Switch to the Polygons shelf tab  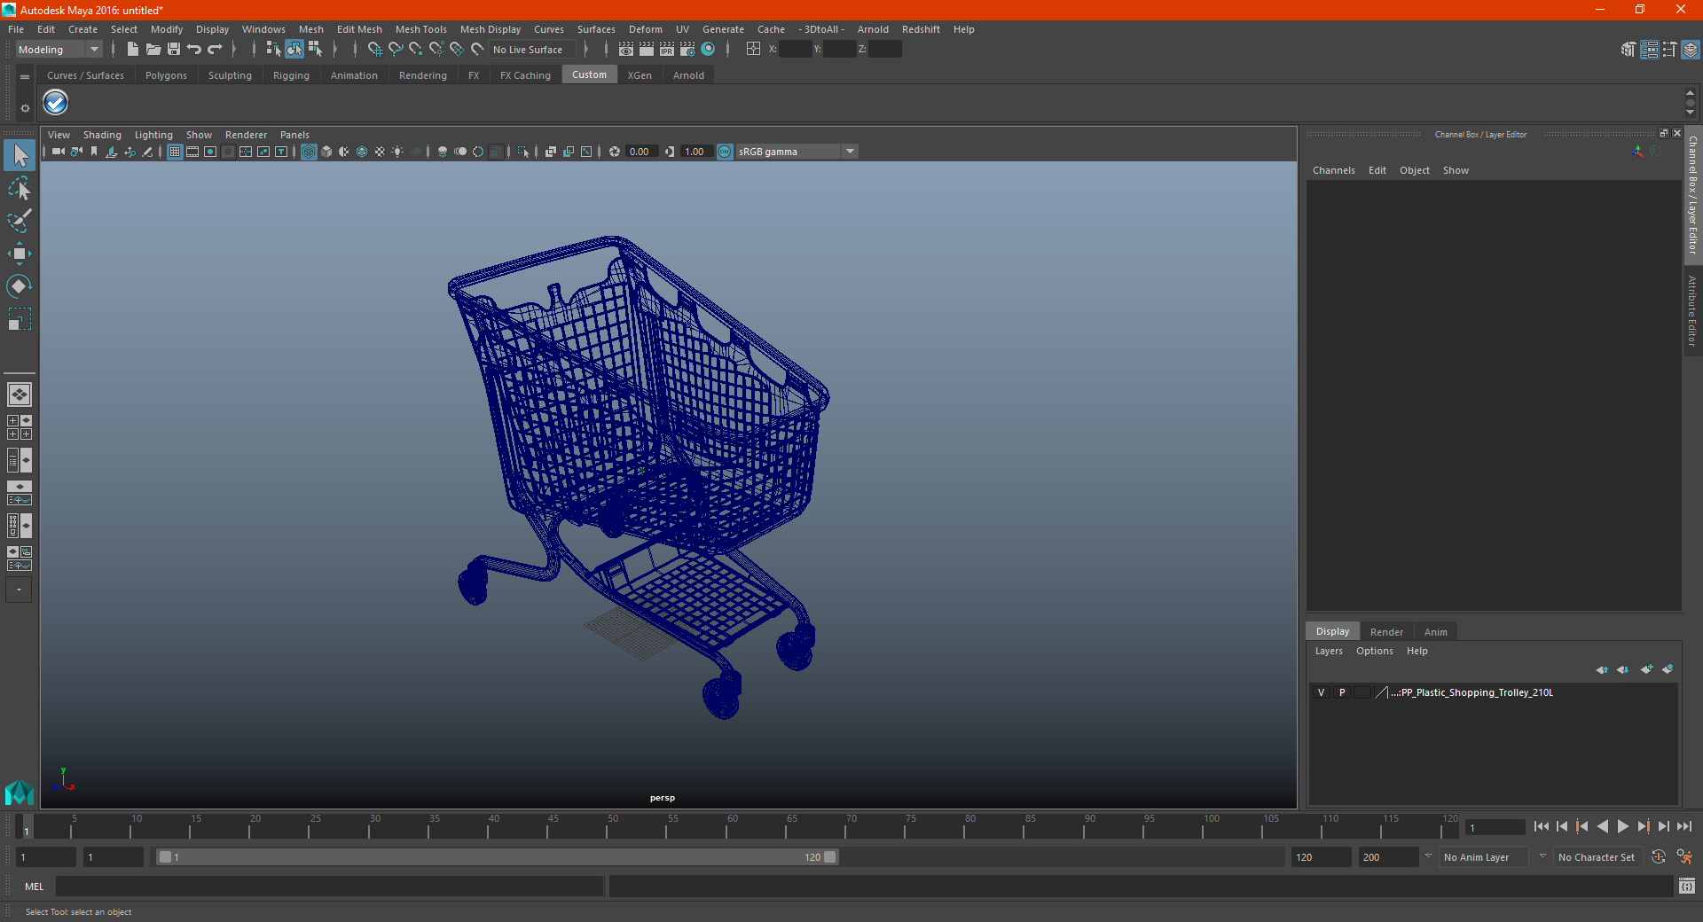click(x=166, y=75)
